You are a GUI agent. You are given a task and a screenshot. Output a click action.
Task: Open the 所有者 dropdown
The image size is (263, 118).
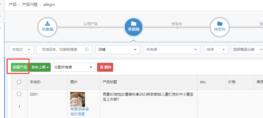pyautogui.click(x=172, y=50)
